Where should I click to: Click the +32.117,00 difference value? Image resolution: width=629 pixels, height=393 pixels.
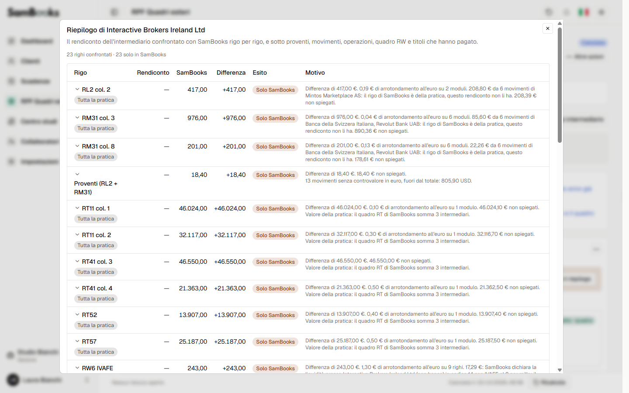click(230, 235)
